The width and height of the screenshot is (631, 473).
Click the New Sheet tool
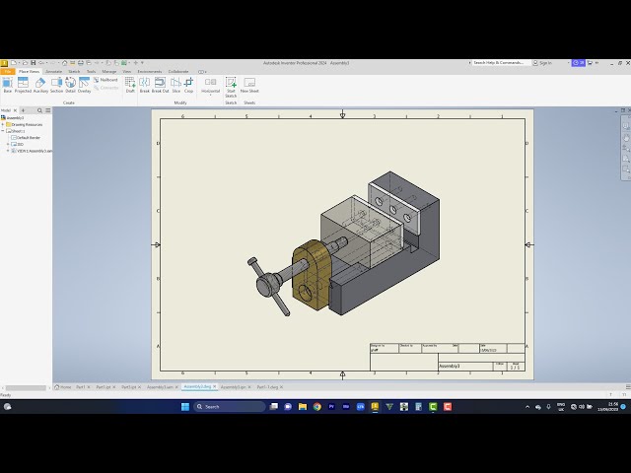pyautogui.click(x=249, y=86)
